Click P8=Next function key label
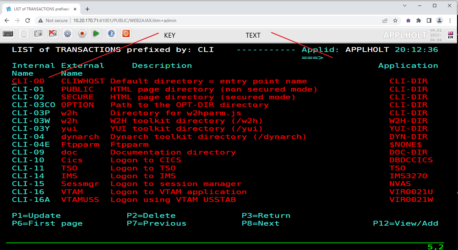 pyautogui.click(x=261, y=223)
